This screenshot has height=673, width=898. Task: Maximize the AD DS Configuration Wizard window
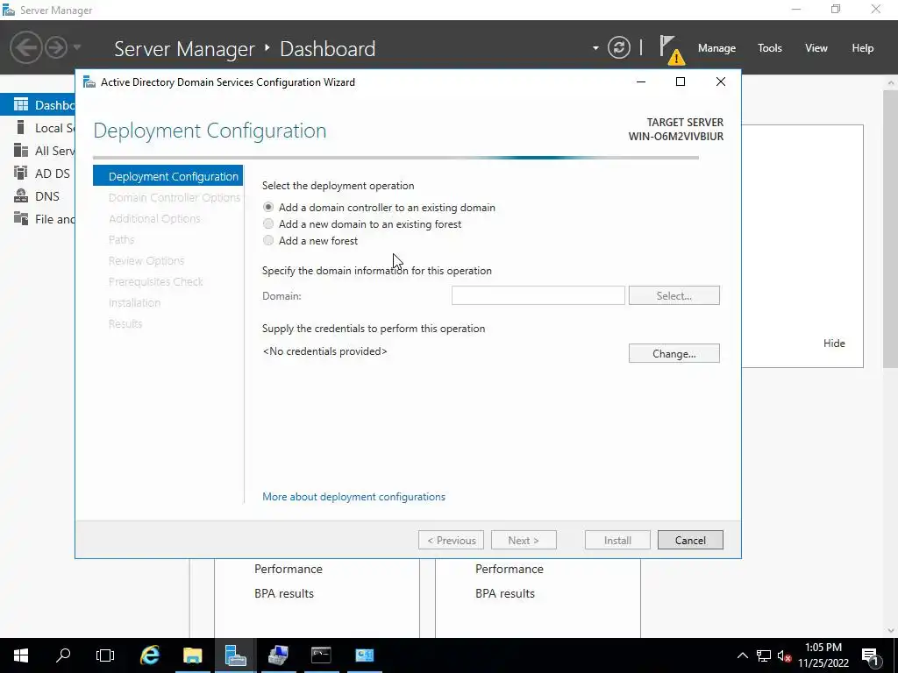681,81
